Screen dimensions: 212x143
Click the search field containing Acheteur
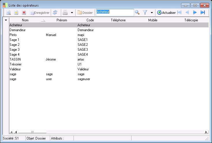[x=115, y=12]
